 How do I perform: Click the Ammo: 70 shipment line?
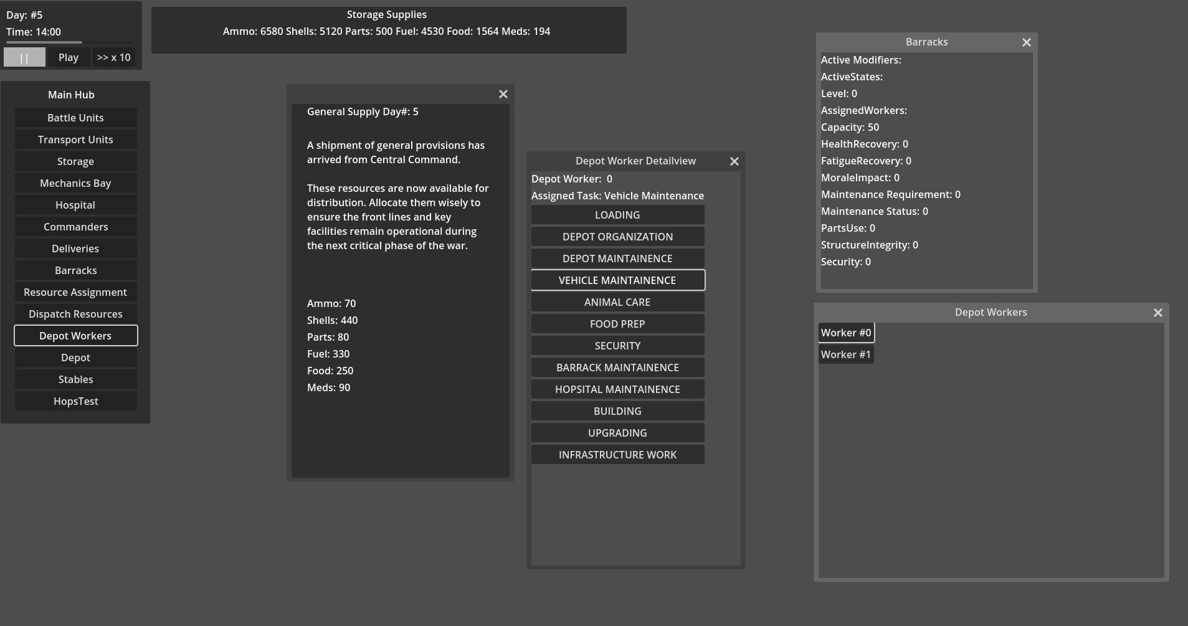tap(331, 303)
